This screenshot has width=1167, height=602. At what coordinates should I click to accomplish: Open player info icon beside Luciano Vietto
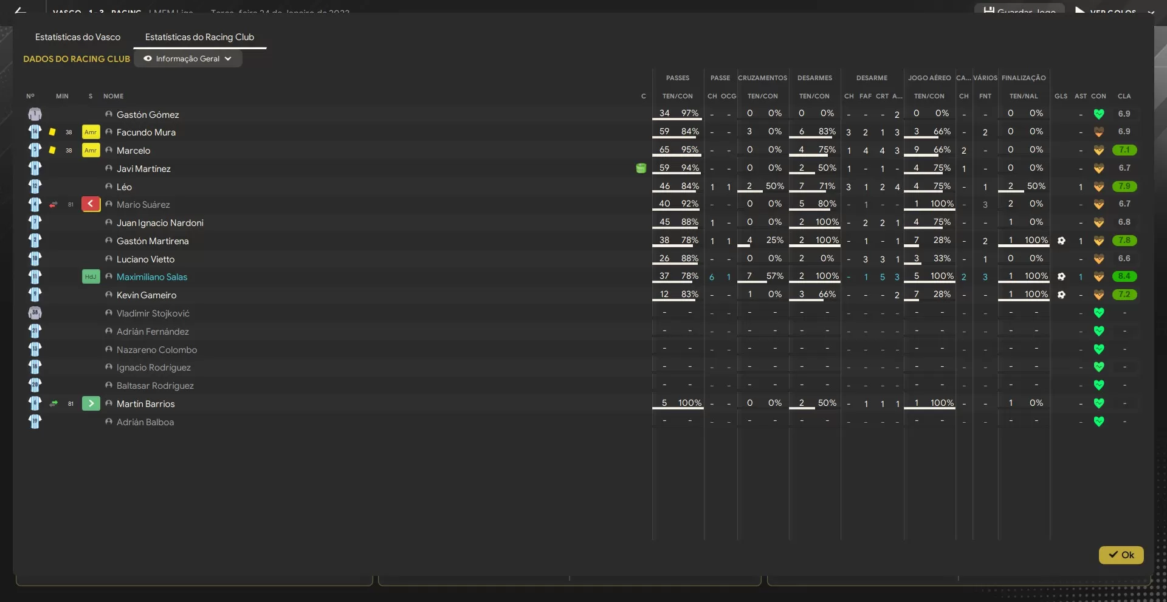point(109,259)
